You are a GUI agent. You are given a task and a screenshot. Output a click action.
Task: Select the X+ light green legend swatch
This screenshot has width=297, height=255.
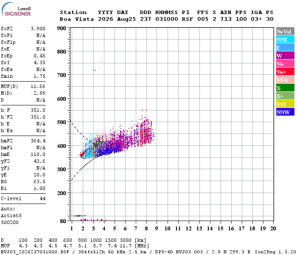tap(285, 96)
